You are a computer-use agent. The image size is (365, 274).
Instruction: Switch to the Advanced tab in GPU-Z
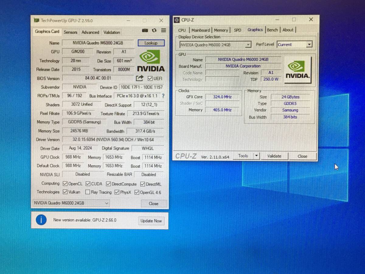click(x=90, y=32)
